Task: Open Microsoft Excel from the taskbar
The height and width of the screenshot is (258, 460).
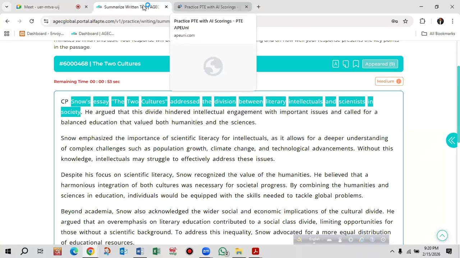Action: (156, 251)
